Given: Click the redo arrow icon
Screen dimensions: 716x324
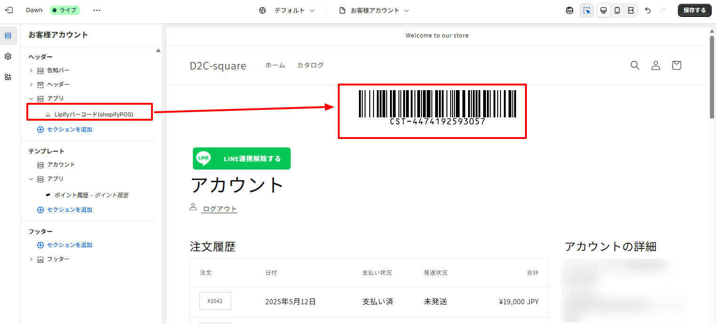Looking at the screenshot, I should [663, 10].
